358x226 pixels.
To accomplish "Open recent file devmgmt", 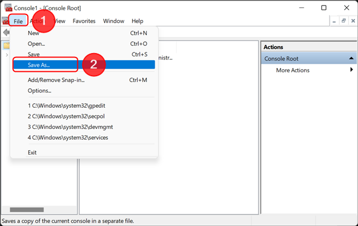I will tap(84, 127).
